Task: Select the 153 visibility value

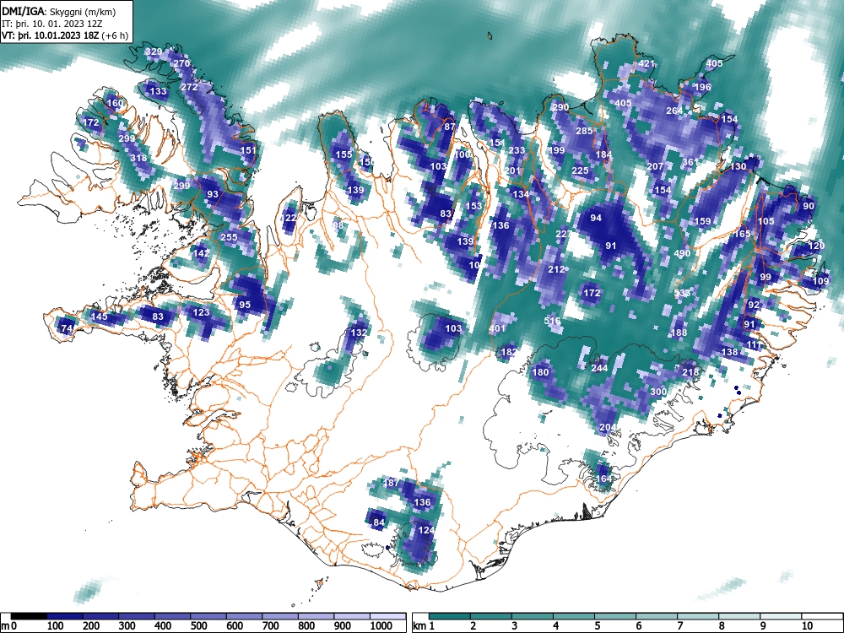Action: [x=473, y=206]
